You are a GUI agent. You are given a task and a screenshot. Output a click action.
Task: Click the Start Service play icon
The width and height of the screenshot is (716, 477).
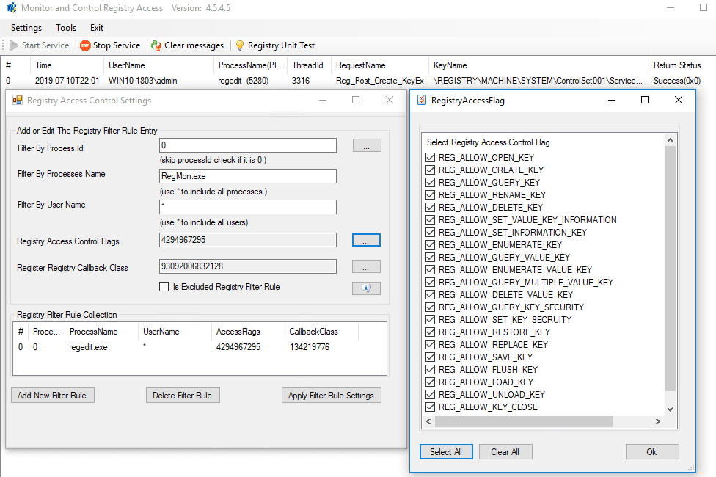[x=14, y=45]
